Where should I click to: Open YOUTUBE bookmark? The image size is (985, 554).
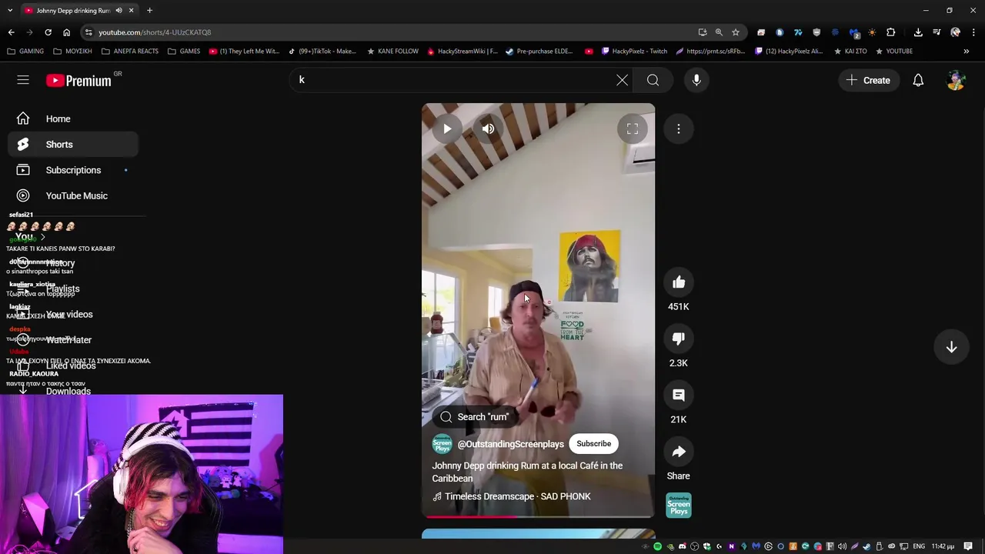point(893,52)
